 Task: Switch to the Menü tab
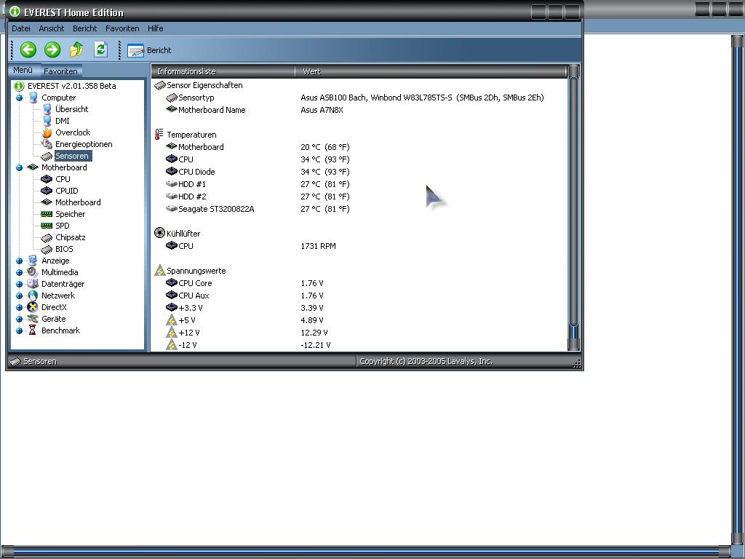click(x=23, y=71)
